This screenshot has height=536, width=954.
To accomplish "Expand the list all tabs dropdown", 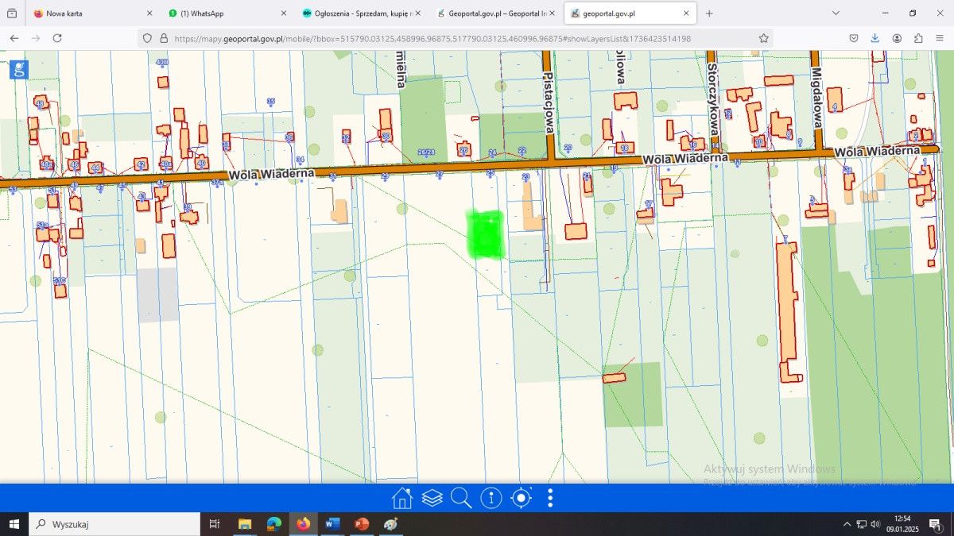I will click(836, 13).
